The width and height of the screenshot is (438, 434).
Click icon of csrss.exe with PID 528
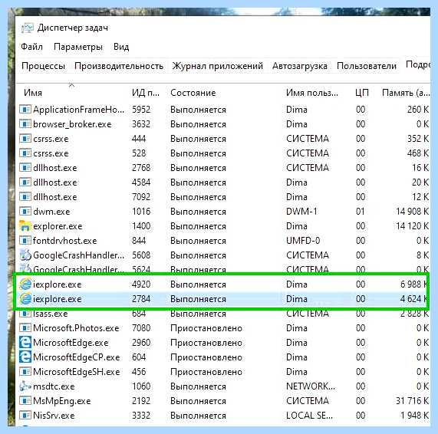pos(25,153)
